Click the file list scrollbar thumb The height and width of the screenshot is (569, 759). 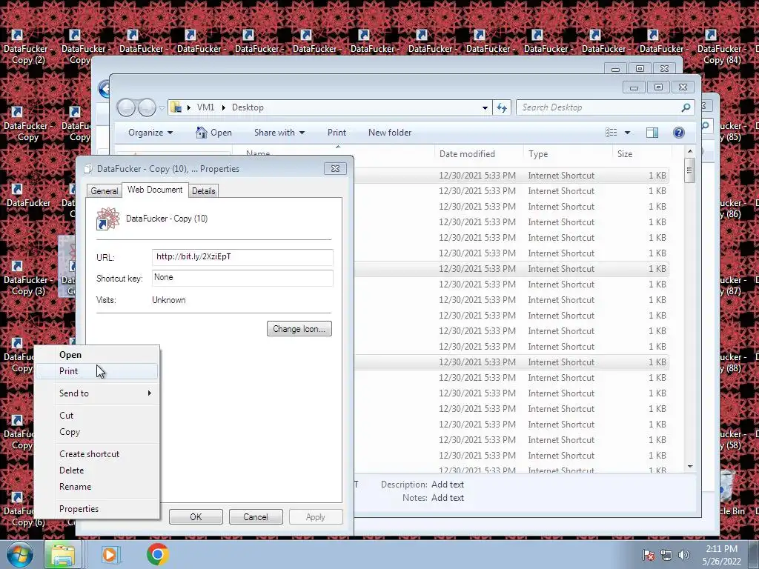tap(690, 170)
